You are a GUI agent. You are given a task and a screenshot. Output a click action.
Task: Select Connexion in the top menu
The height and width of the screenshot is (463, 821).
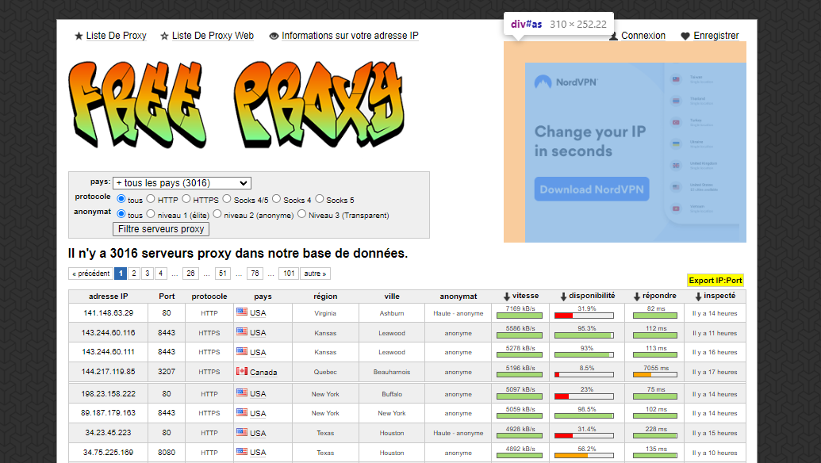(x=643, y=36)
